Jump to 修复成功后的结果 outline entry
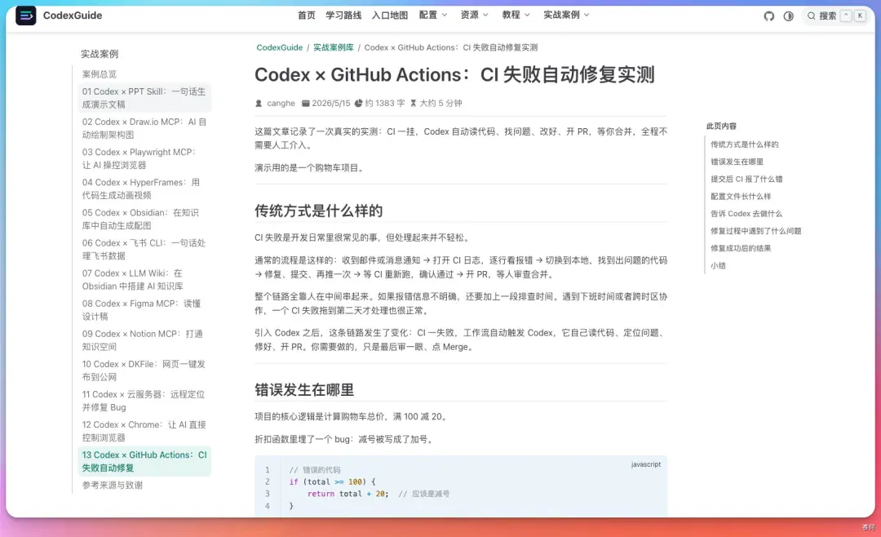881x537 pixels. click(741, 249)
